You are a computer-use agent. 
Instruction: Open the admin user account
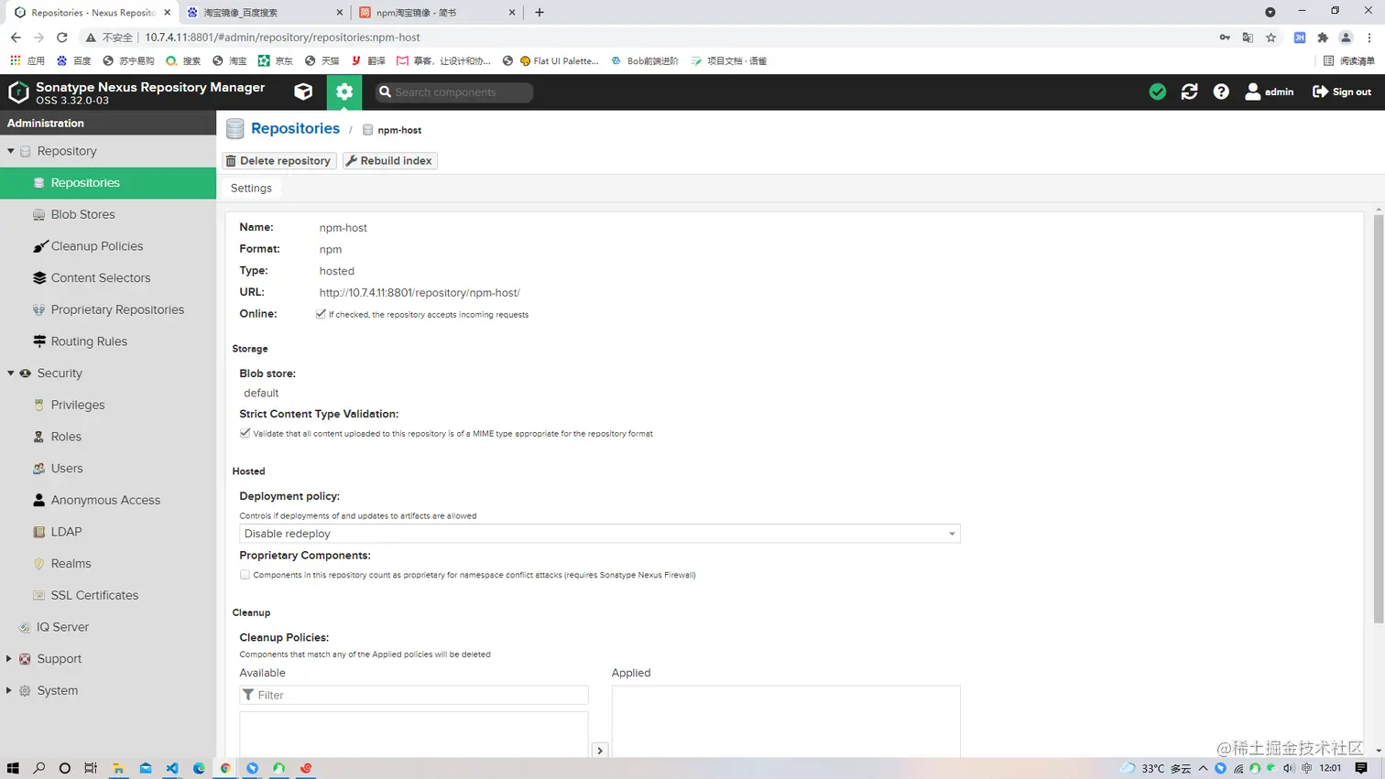tap(1270, 92)
